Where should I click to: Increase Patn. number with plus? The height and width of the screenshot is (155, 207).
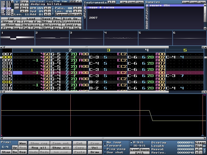point(75,8)
